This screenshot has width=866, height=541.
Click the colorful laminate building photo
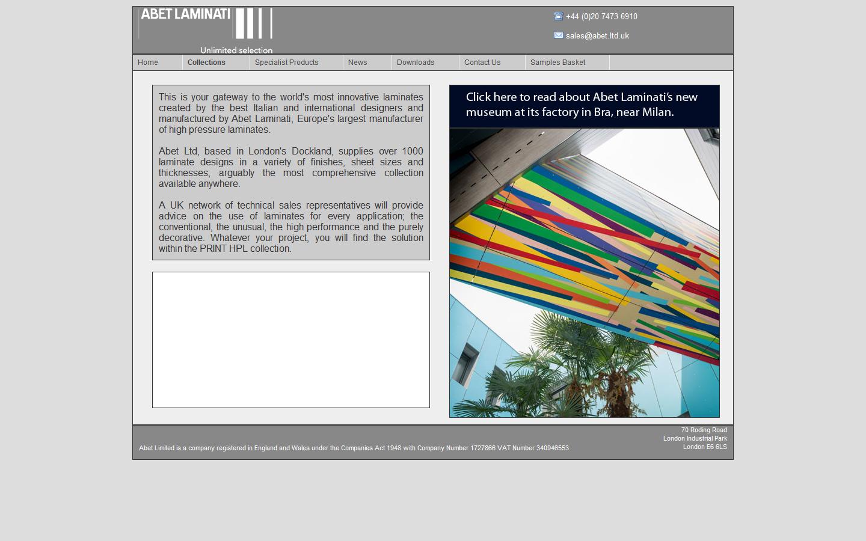click(584, 272)
